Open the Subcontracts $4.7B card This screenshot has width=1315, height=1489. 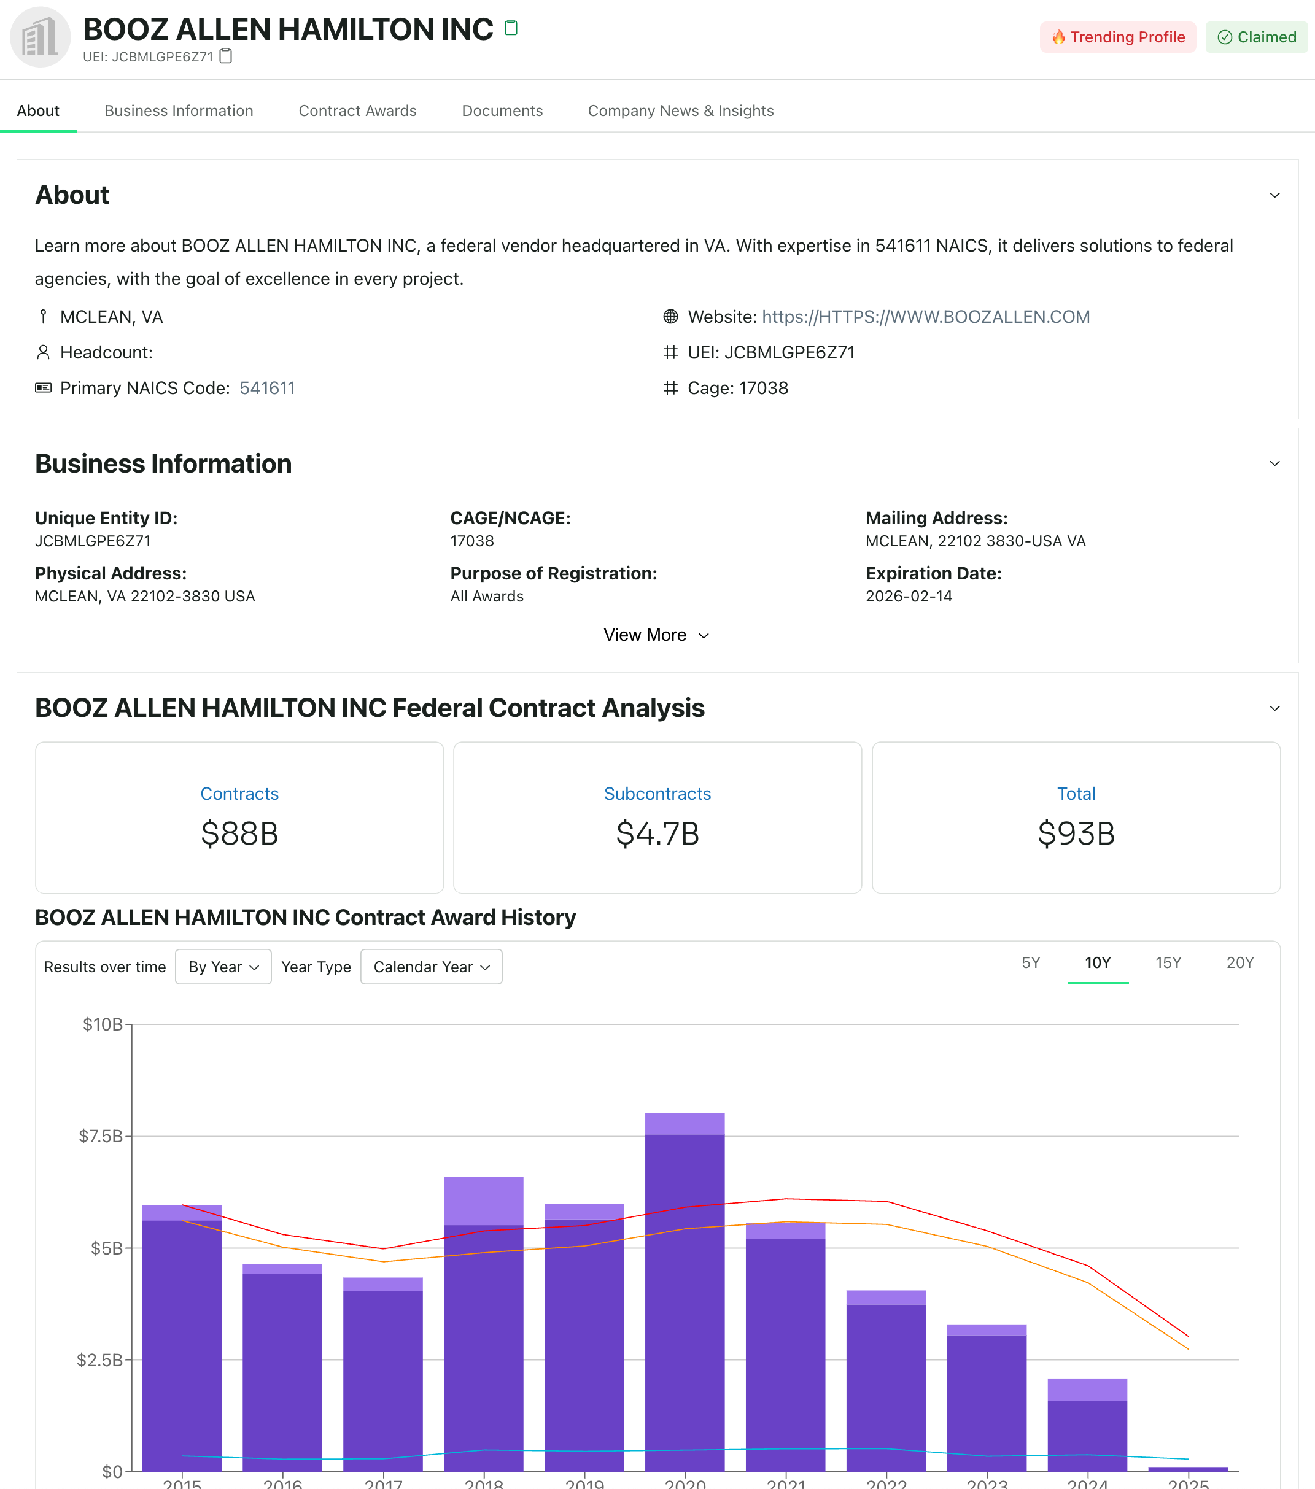tap(657, 818)
